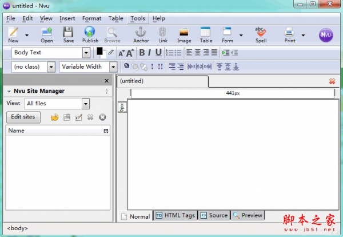Align text right
The width and height of the screenshot is (343, 237).
click(x=206, y=53)
